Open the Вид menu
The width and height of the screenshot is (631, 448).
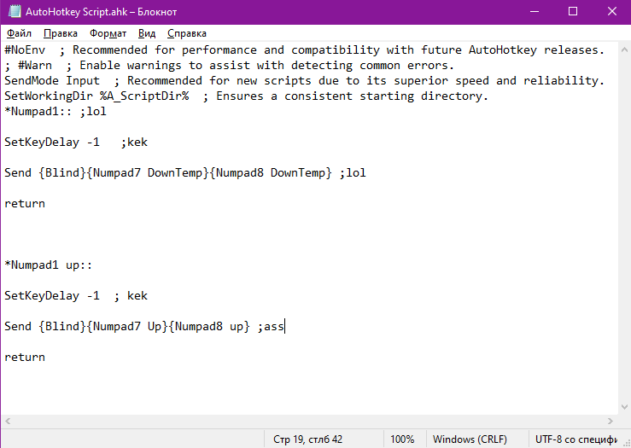(147, 33)
